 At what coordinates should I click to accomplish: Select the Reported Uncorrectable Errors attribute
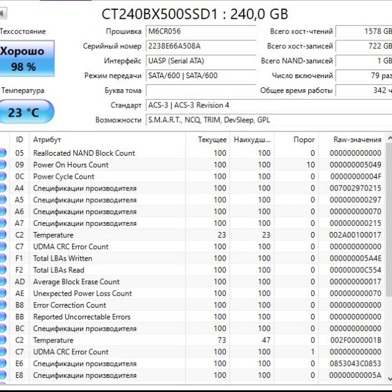[82, 317]
